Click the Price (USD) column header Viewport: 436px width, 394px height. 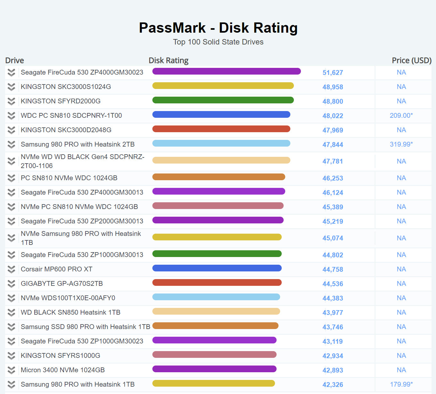(411, 60)
